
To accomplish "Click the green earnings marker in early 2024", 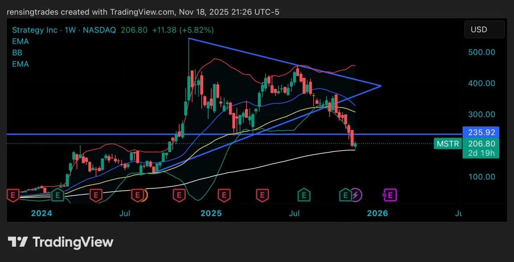I will tap(58, 195).
